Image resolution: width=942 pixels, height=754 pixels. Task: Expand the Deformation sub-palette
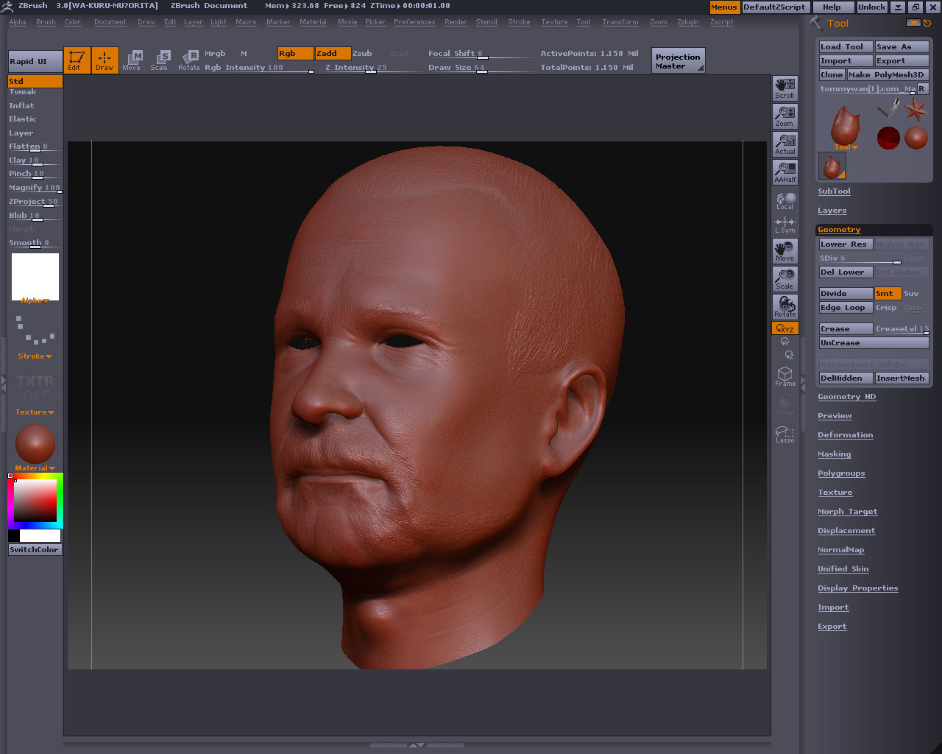click(845, 435)
